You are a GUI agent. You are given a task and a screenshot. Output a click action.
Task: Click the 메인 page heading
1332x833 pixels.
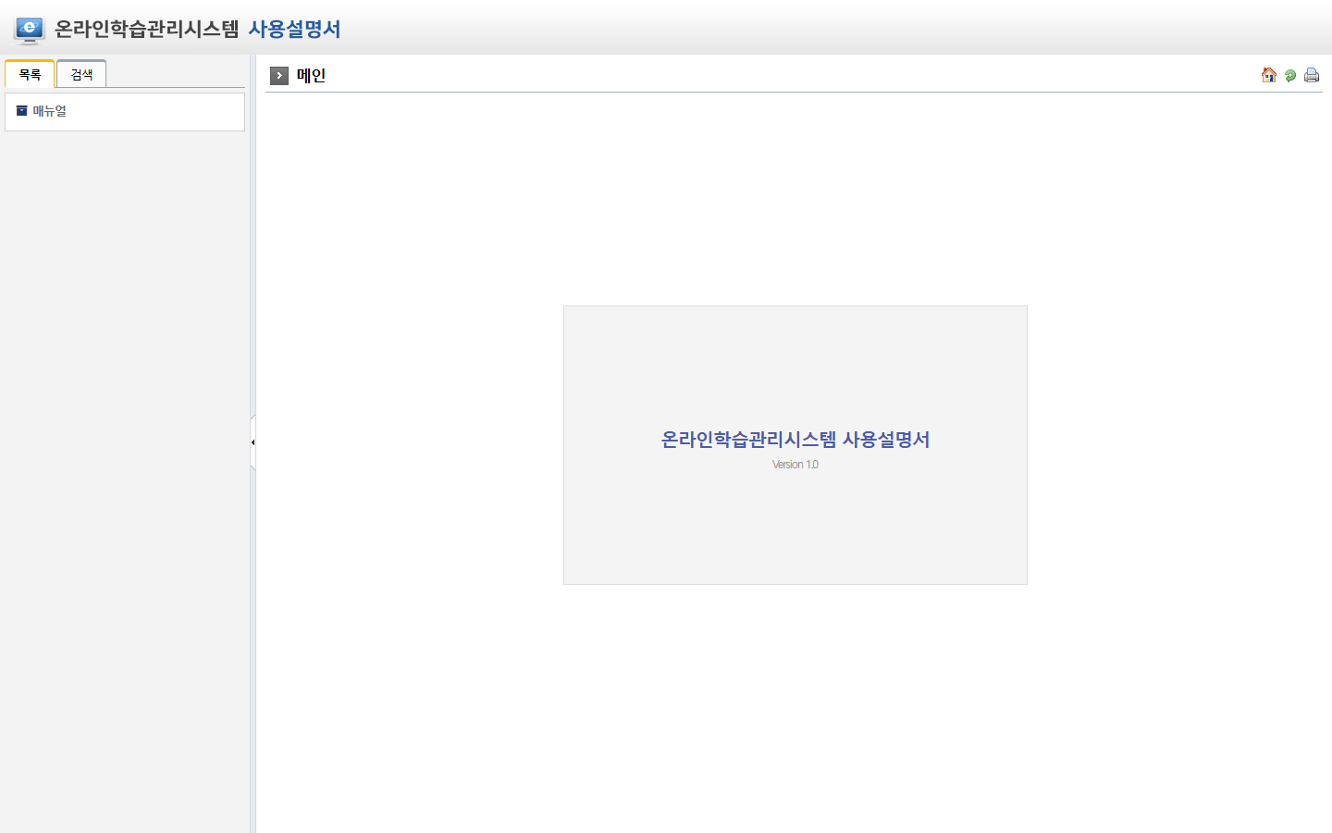click(312, 76)
